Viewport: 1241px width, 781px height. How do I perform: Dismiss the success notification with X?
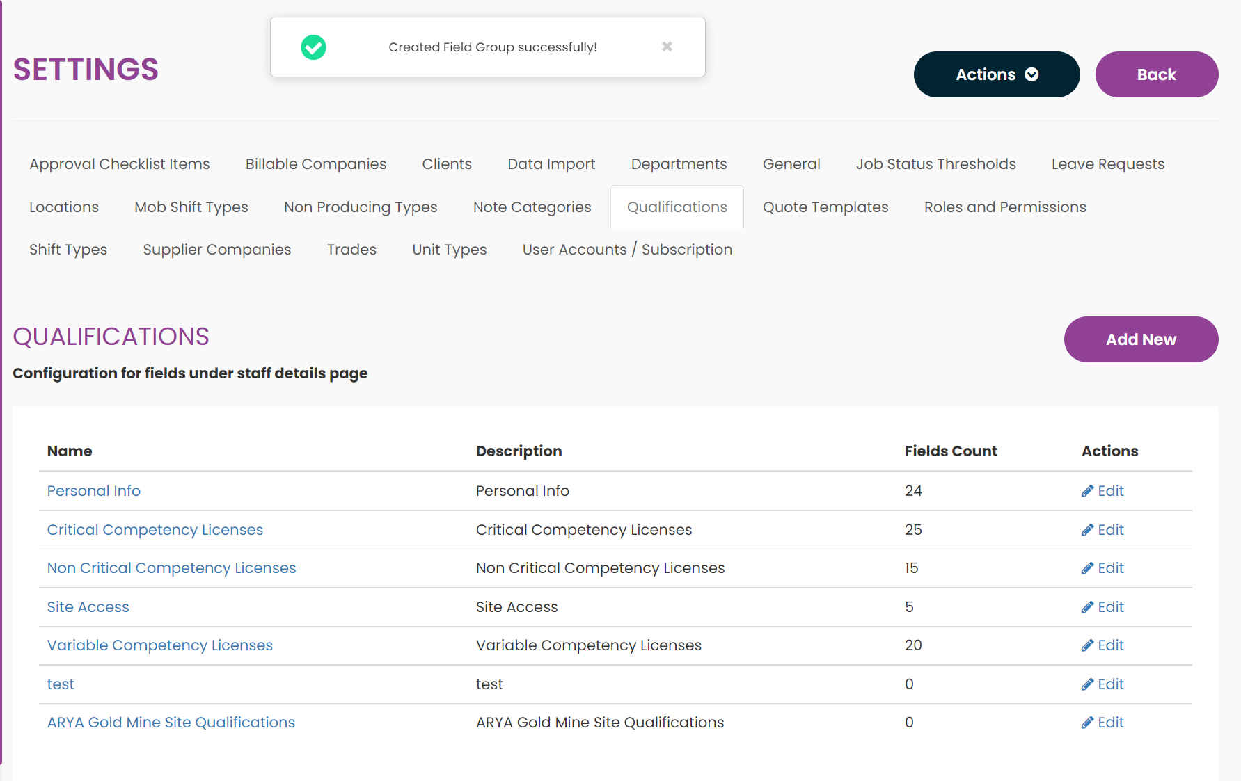point(667,47)
